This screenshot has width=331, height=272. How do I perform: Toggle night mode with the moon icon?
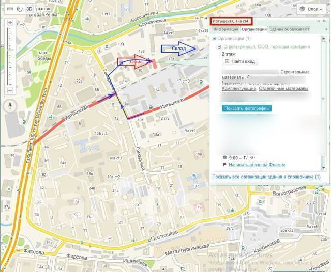tap(20, 9)
